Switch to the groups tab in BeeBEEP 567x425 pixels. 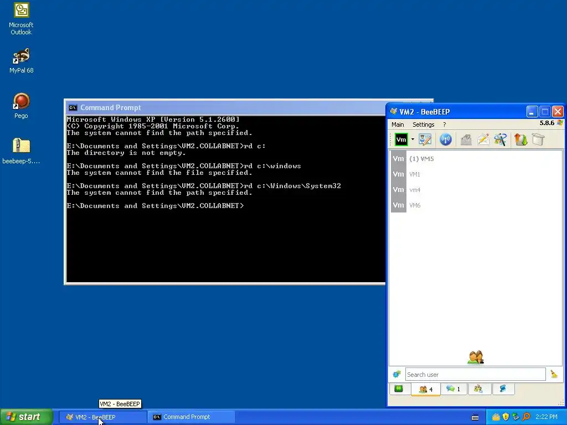click(478, 389)
